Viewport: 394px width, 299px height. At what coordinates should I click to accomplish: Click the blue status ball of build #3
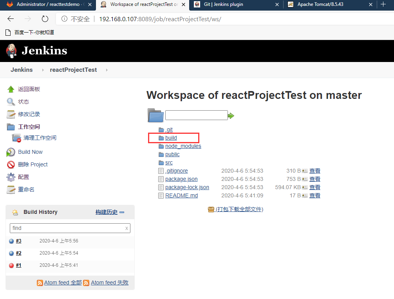tap(11, 241)
